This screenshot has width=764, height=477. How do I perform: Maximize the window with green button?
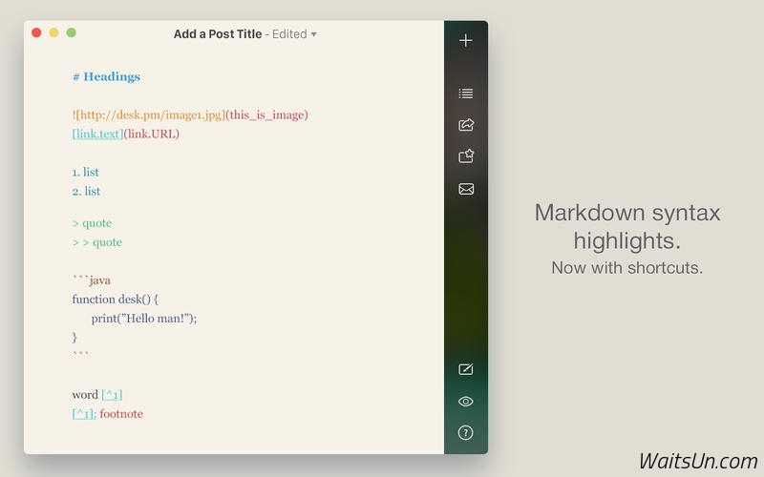pyautogui.click(x=71, y=32)
